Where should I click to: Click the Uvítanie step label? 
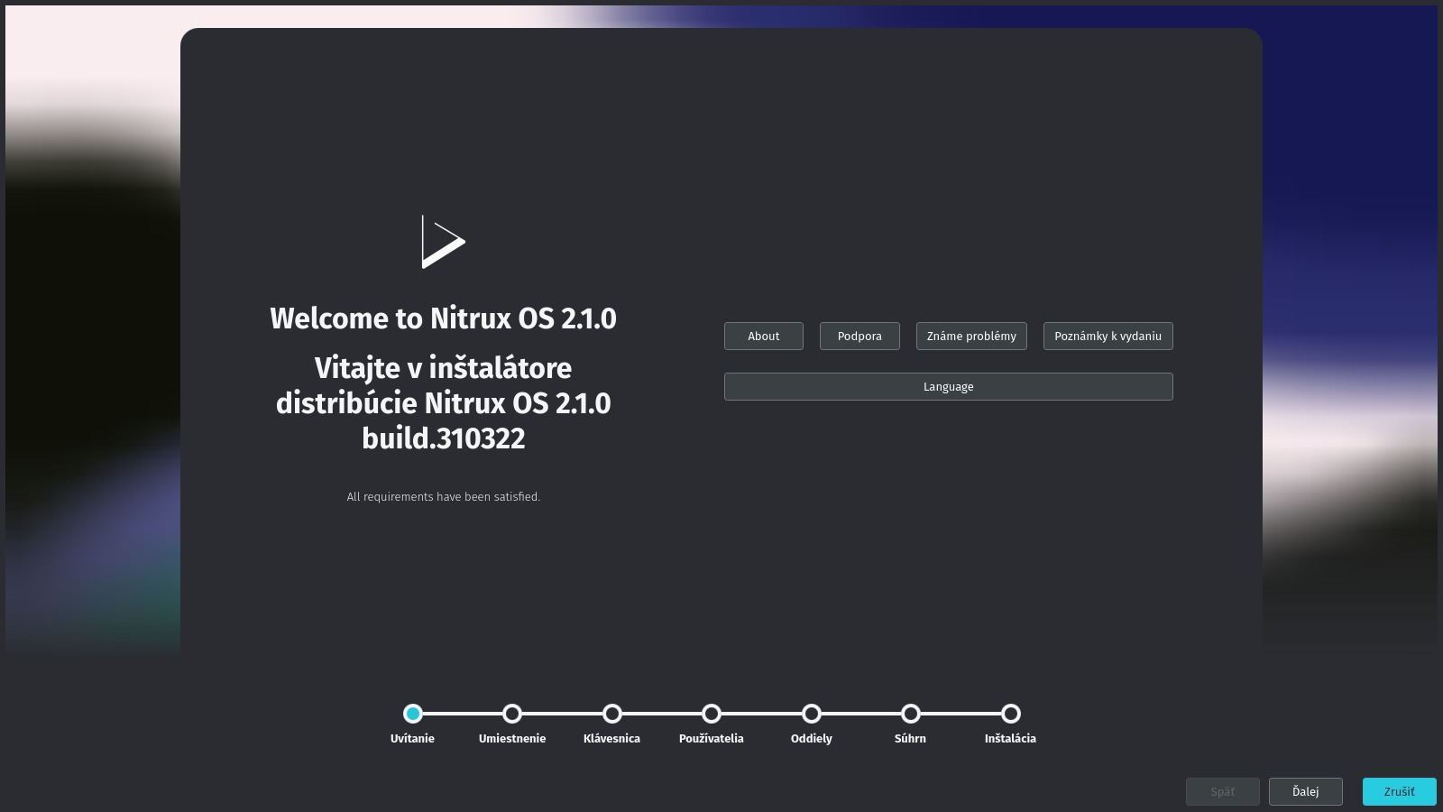click(x=412, y=738)
